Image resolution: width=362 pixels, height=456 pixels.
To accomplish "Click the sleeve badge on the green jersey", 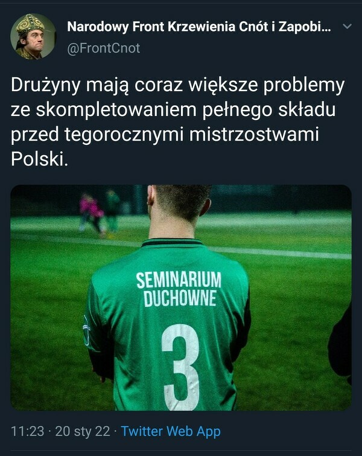I will (86, 330).
